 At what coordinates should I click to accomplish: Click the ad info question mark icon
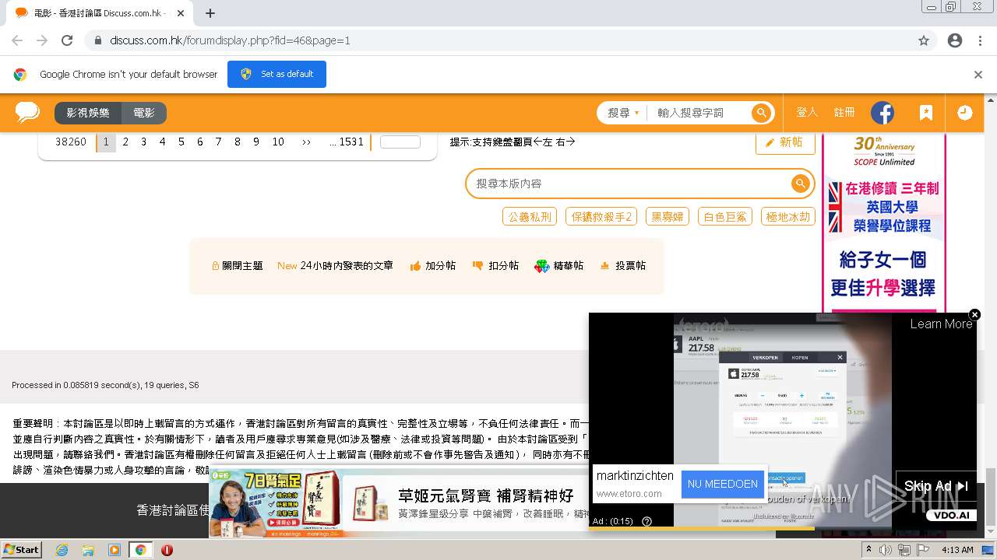(x=646, y=521)
